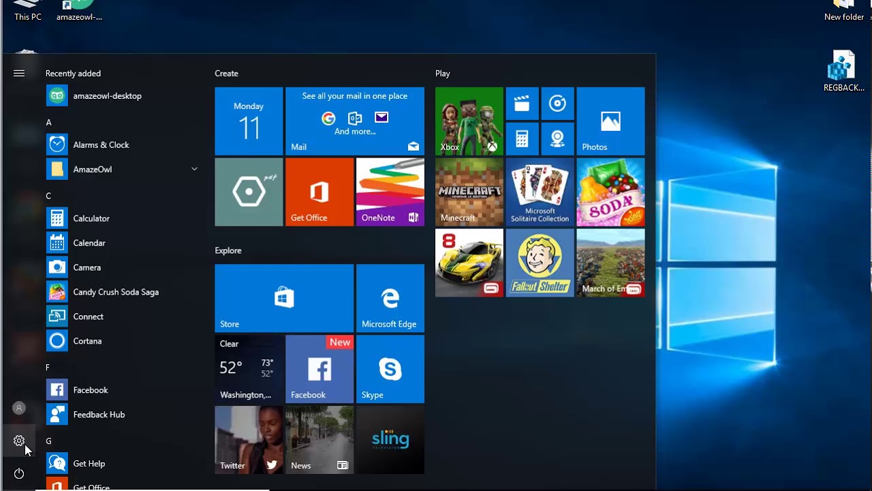The image size is (872, 491).
Task: Expand the AmazeOwl folder chevron
Action: click(x=194, y=169)
